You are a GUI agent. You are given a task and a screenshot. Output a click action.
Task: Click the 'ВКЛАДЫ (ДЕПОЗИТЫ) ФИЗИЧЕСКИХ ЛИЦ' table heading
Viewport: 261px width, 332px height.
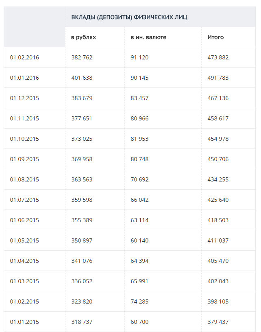129,17
